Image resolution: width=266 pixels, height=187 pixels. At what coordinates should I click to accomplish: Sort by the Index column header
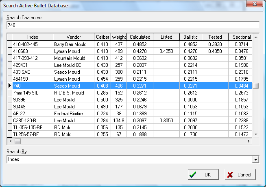pos(33,37)
